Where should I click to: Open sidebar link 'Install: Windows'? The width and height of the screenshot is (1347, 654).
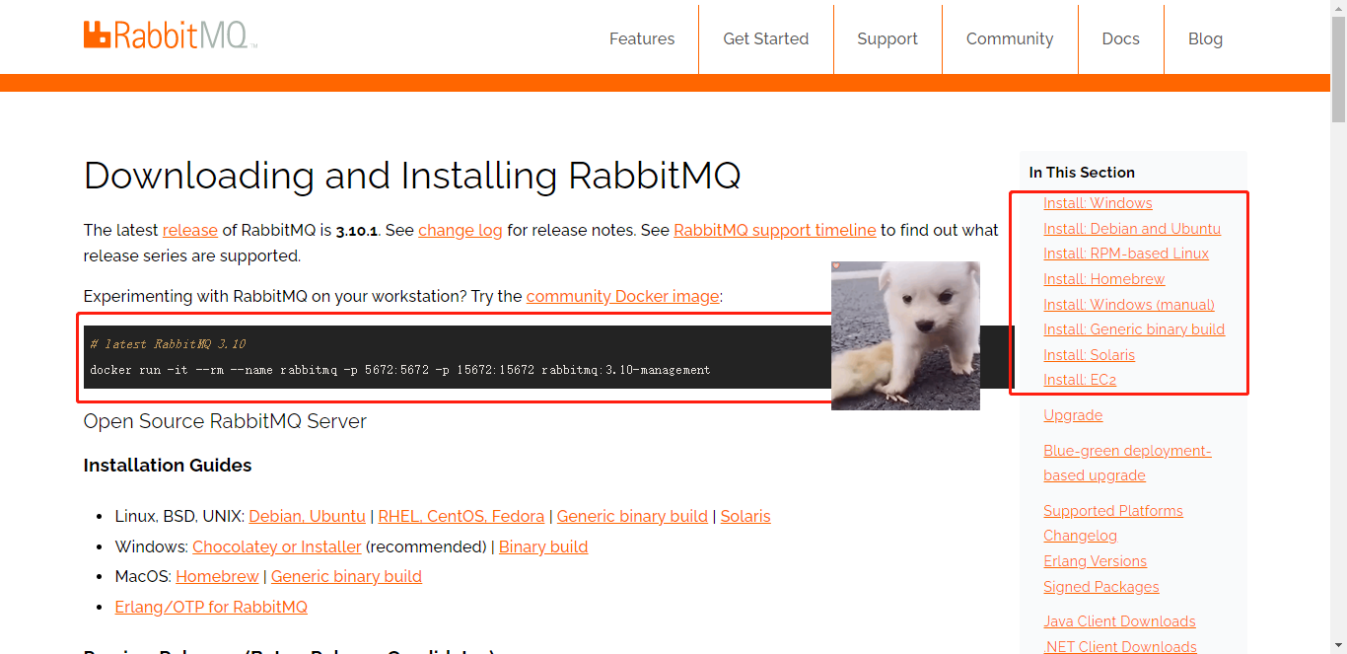coord(1098,203)
